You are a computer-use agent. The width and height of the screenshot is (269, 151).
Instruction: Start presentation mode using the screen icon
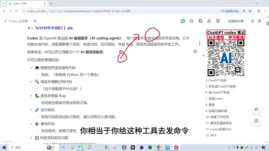pyautogui.click(x=218, y=21)
